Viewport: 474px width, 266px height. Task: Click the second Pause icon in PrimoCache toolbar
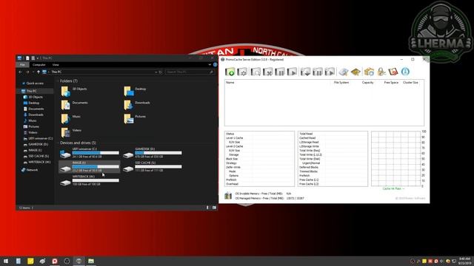[318, 72]
